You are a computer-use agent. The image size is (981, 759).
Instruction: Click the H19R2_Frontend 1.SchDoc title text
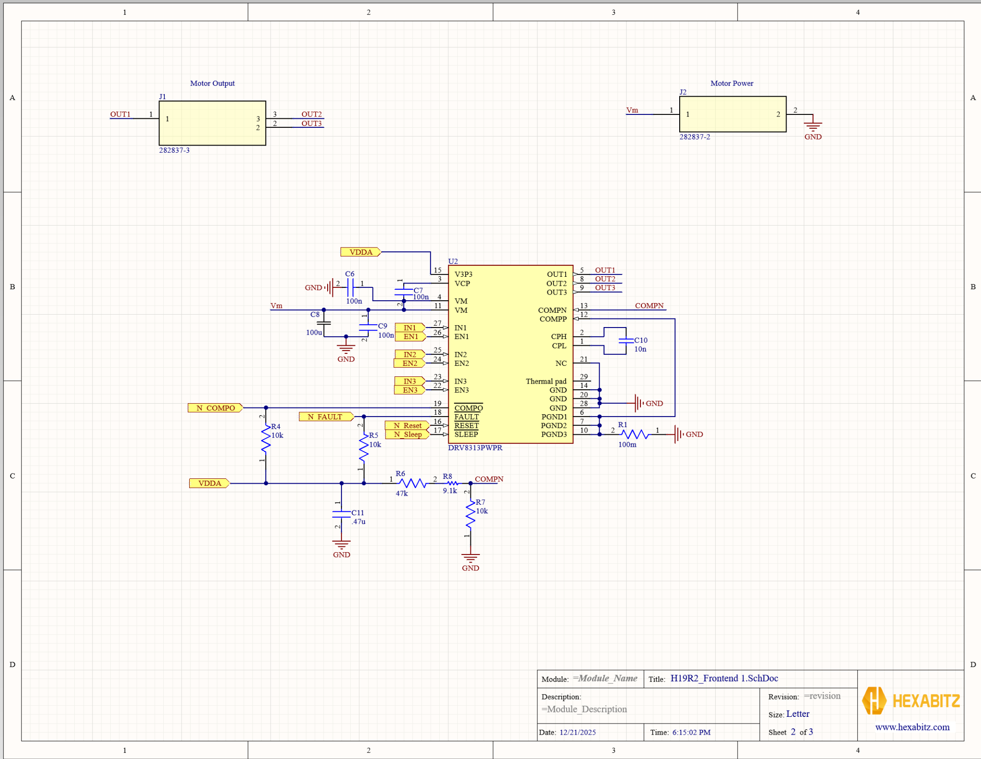coord(724,679)
